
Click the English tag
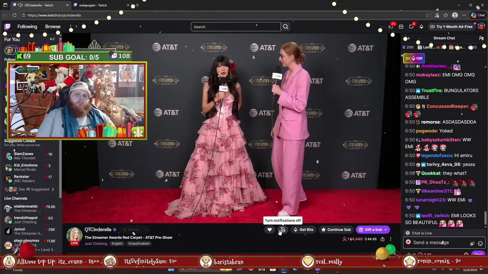click(x=117, y=244)
